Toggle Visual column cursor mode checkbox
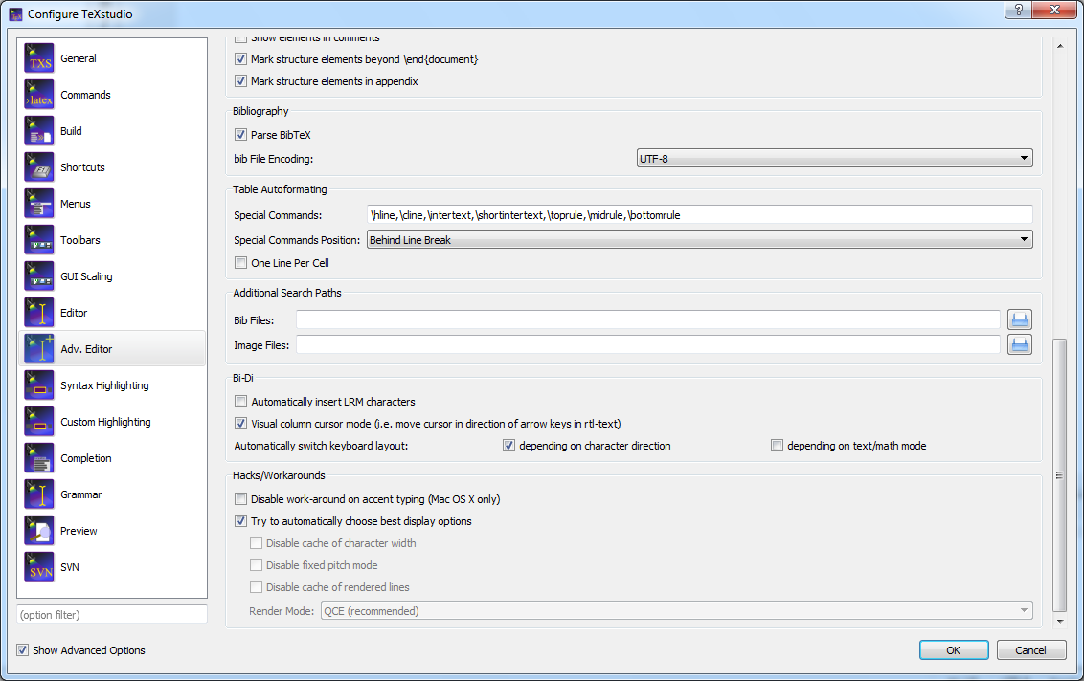Image resolution: width=1084 pixels, height=681 pixels. [240, 424]
